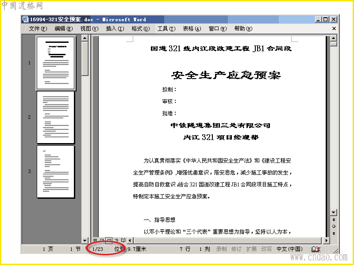
Task: Open reading layout view icon
Action: [123, 240]
